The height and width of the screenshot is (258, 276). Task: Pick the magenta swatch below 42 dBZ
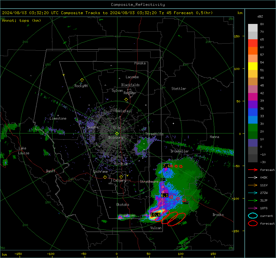(x=253, y=97)
